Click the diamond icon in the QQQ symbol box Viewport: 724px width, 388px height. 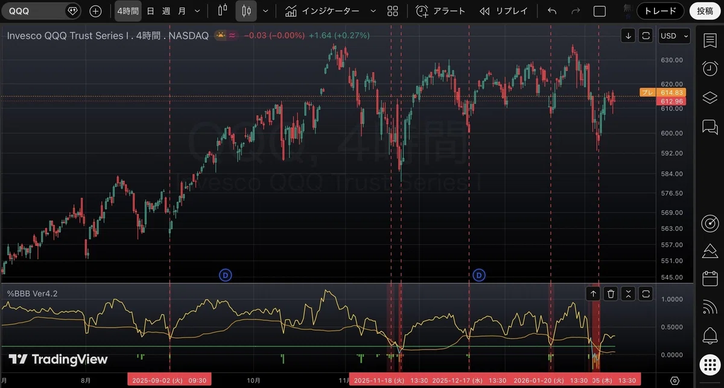pyautogui.click(x=73, y=11)
